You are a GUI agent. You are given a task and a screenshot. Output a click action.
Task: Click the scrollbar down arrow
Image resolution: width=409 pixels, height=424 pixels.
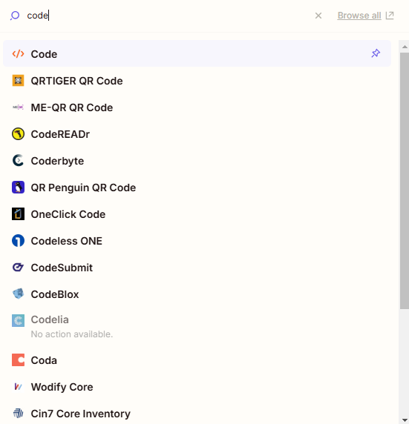[405, 420]
